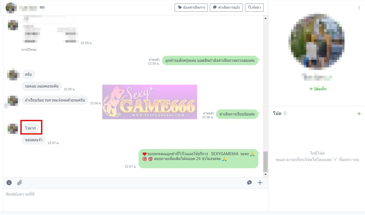This screenshot has height=215, width=365.
Task: Open the three-dot more options menu
Action: 359,8
